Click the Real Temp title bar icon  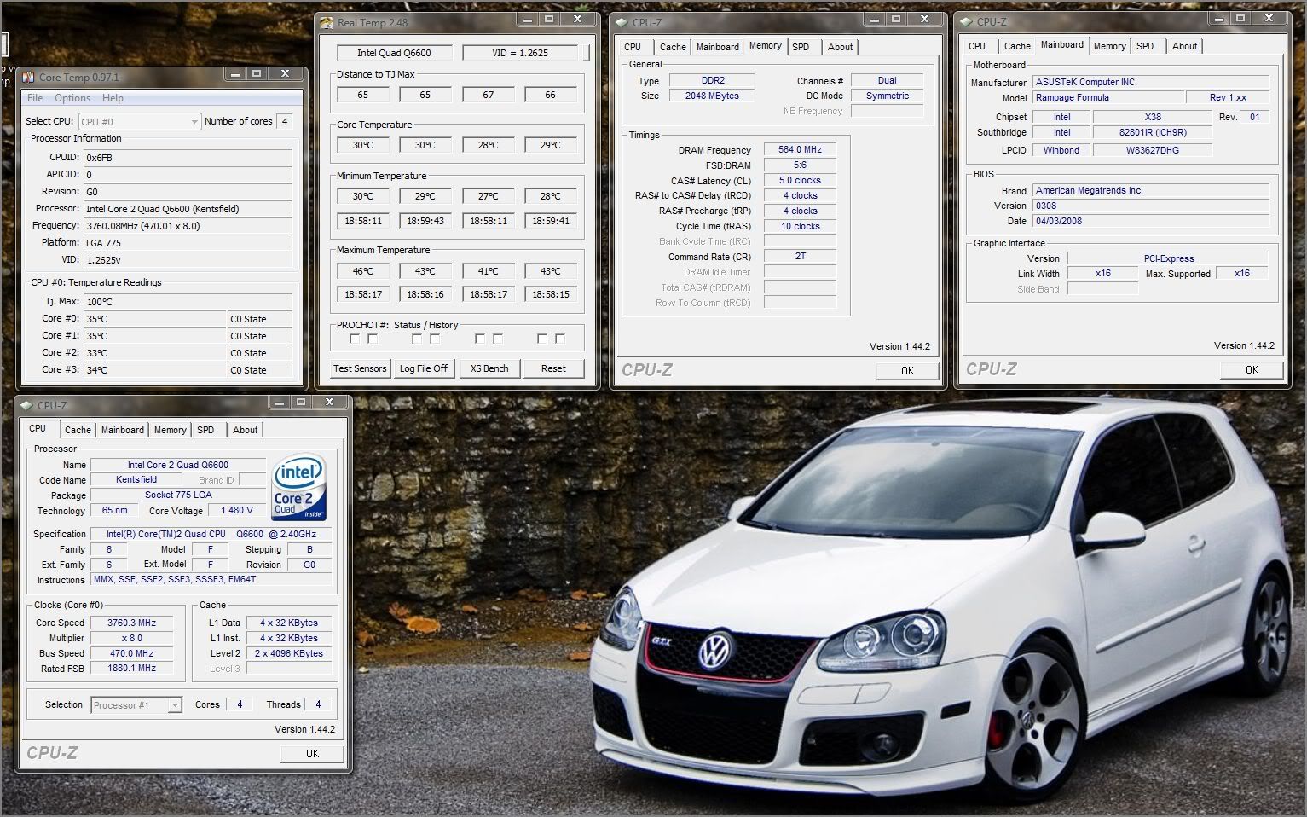click(x=327, y=23)
